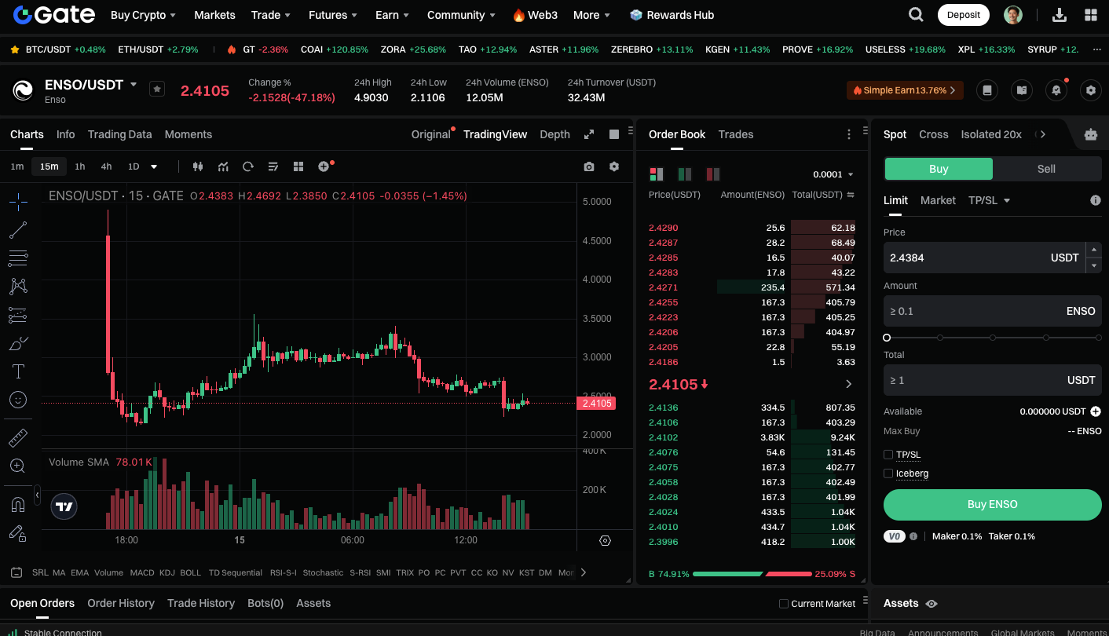Add ENSO/USDT to favorites star
This screenshot has width=1109, height=636.
(157, 90)
